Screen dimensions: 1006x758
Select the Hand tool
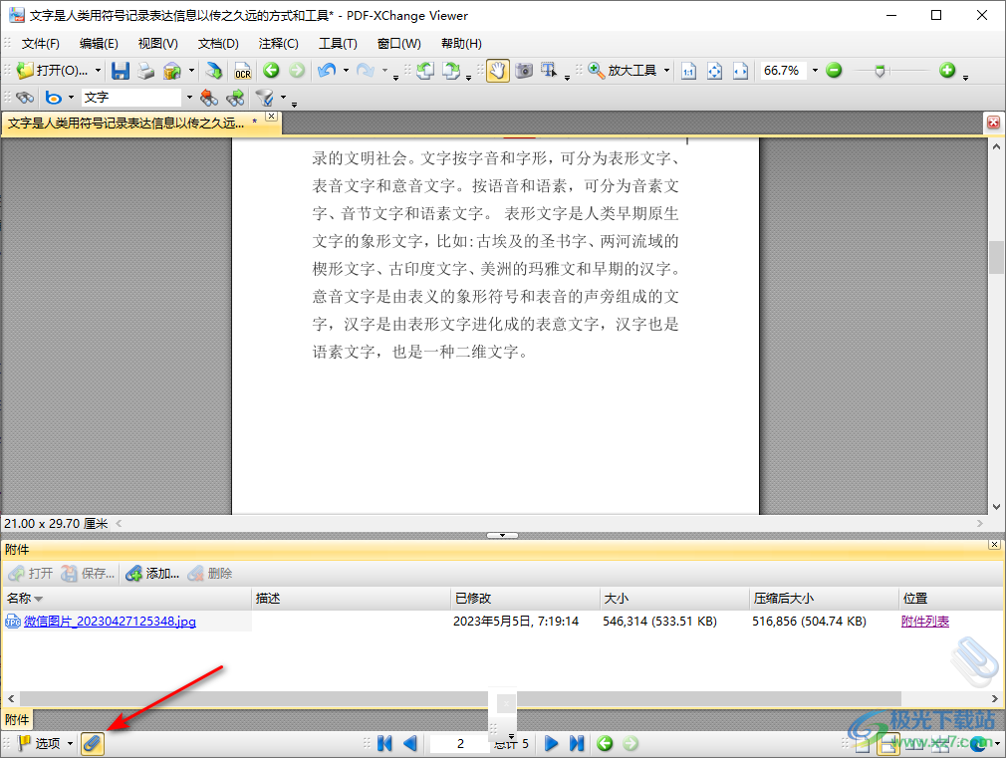point(498,71)
